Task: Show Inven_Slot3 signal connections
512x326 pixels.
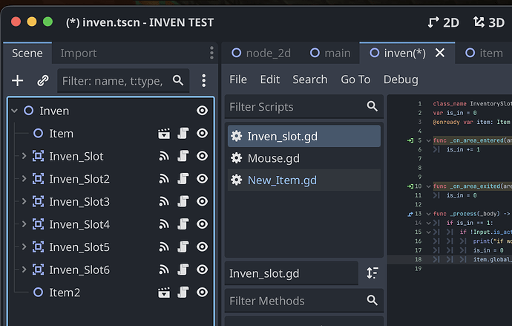Action: point(164,201)
